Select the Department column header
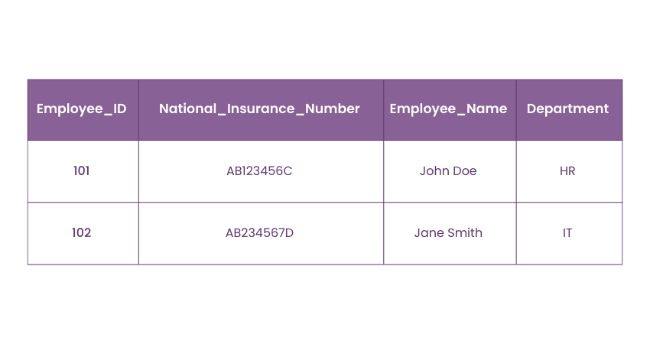650x344 pixels. coord(567,109)
